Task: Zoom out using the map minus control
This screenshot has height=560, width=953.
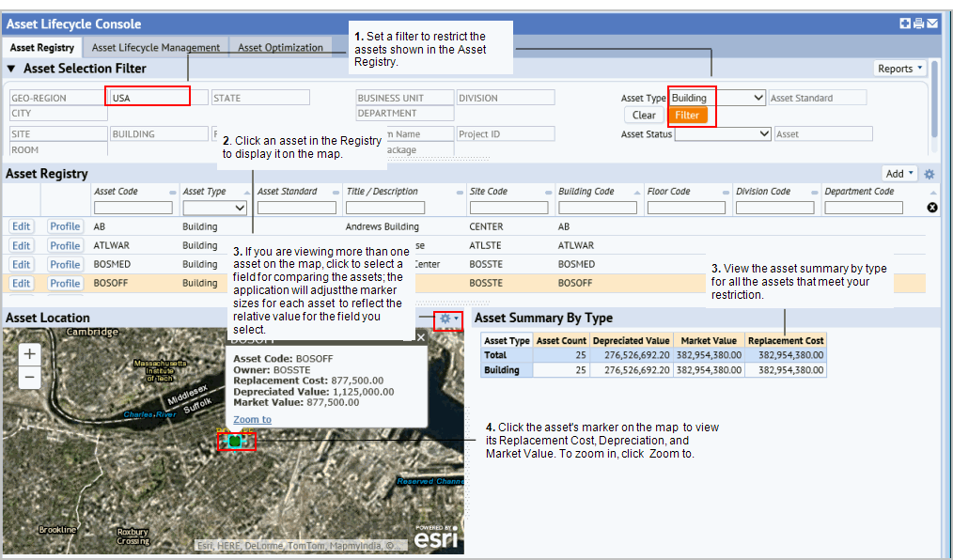Action: coord(29,376)
